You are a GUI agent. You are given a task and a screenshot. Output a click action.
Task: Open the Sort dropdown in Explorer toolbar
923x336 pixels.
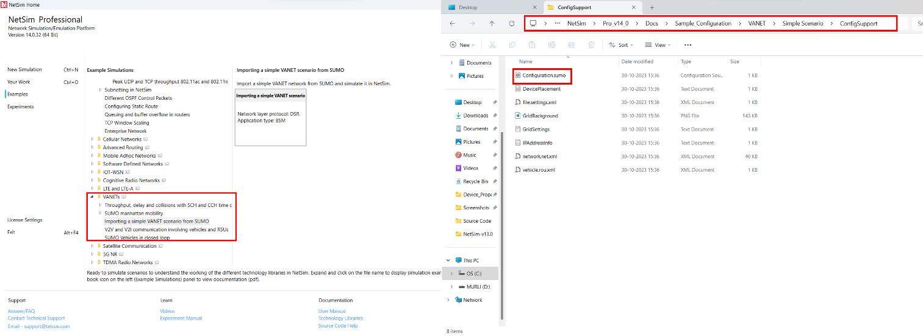pos(621,45)
